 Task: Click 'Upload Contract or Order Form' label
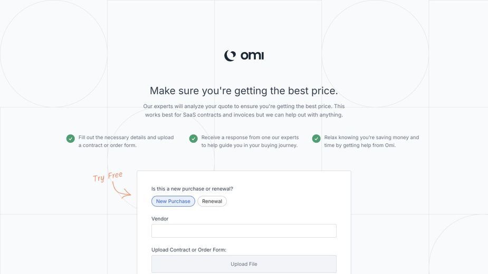tap(189, 250)
